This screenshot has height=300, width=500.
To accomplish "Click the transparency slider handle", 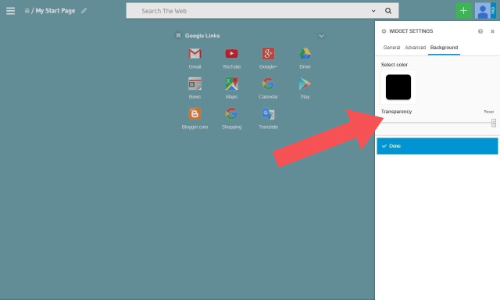I will click(494, 123).
